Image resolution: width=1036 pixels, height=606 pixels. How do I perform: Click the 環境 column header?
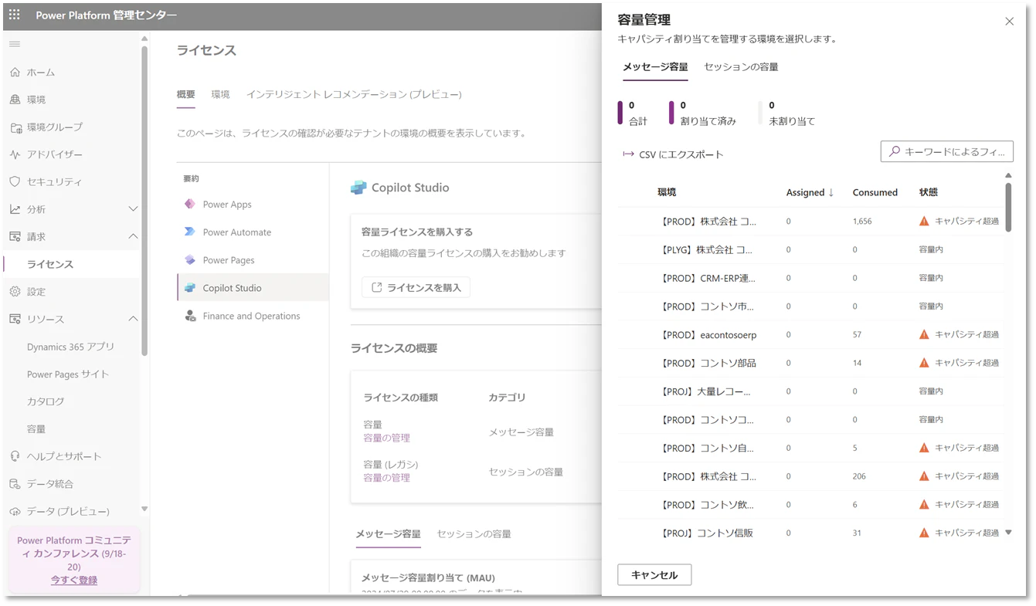(x=667, y=192)
